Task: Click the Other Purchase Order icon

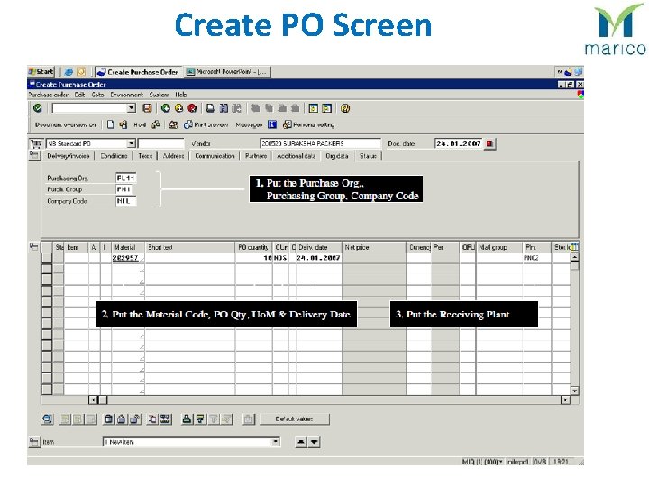Action: point(123,124)
